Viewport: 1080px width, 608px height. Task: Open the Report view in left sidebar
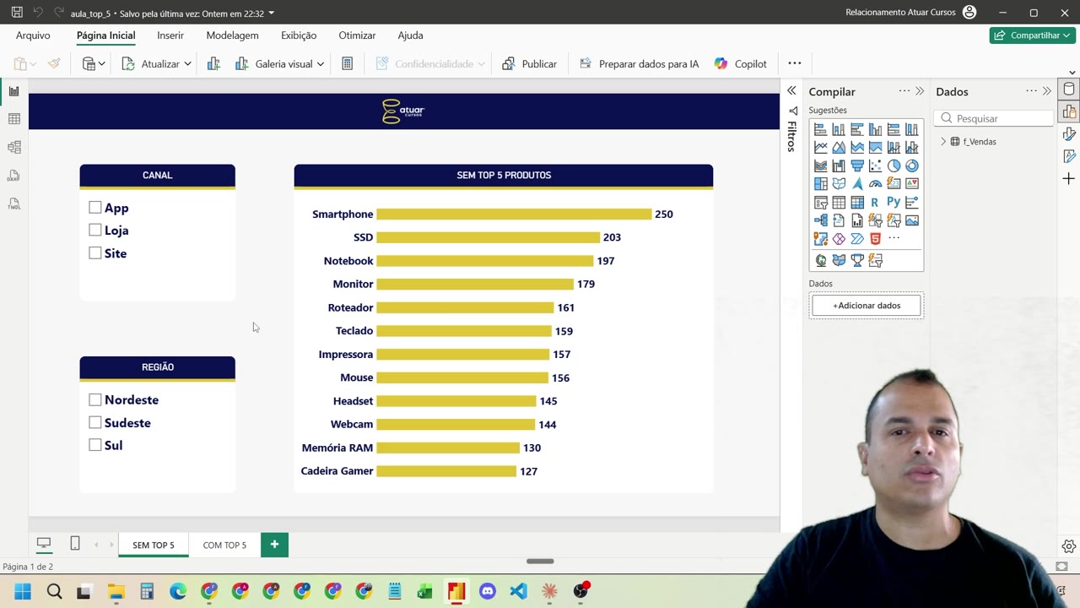[x=14, y=91]
